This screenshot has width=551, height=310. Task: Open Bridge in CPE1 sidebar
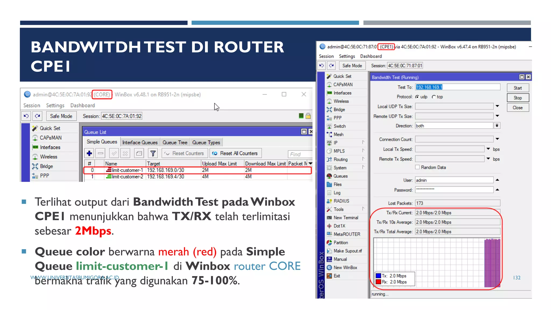point(339,110)
